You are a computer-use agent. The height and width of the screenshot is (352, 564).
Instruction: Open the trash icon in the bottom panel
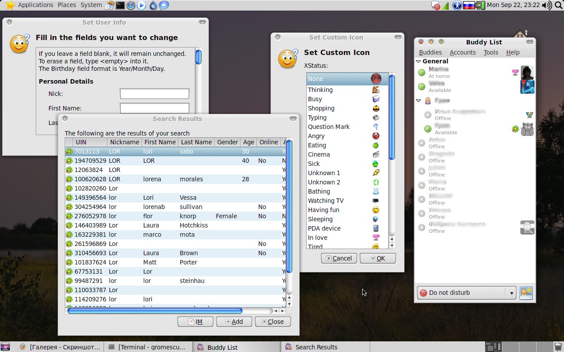(x=557, y=347)
